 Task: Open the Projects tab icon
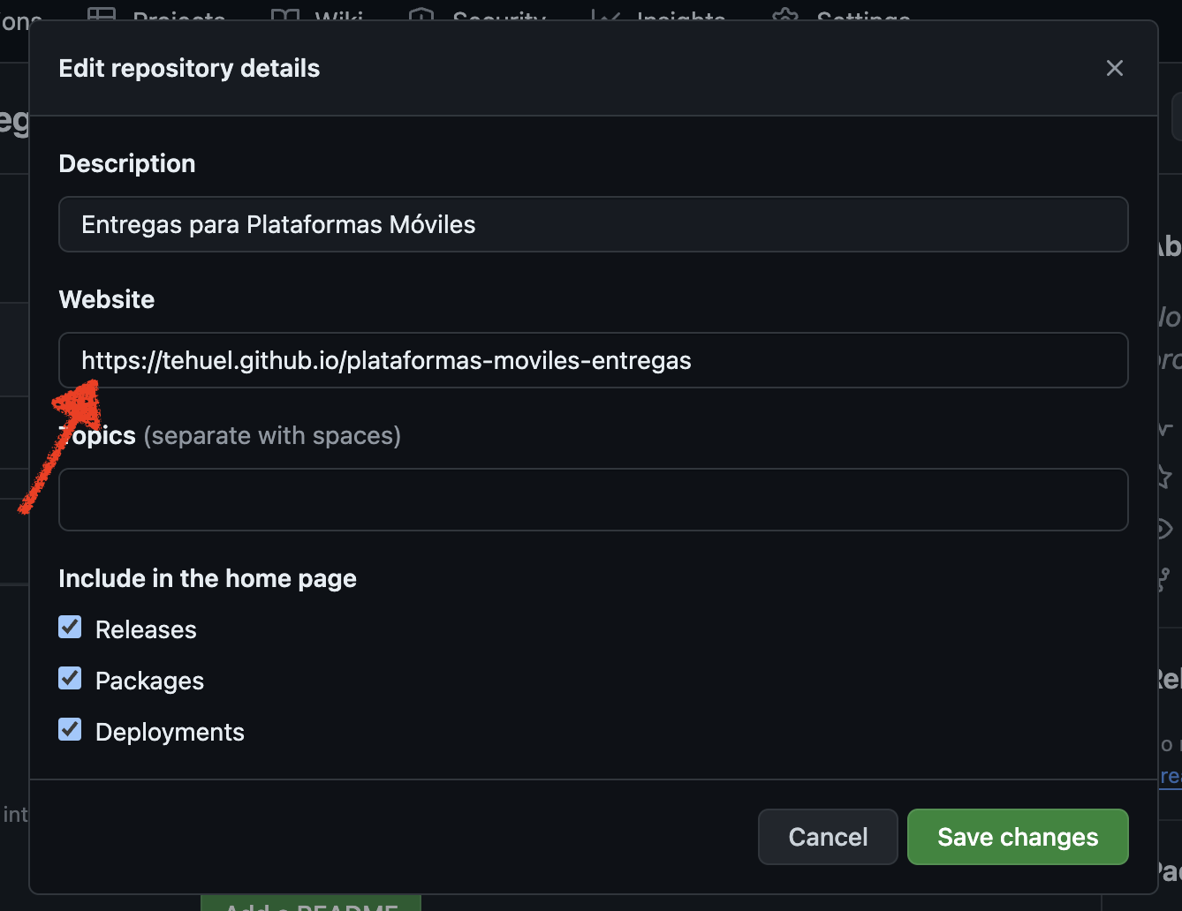tap(102, 15)
